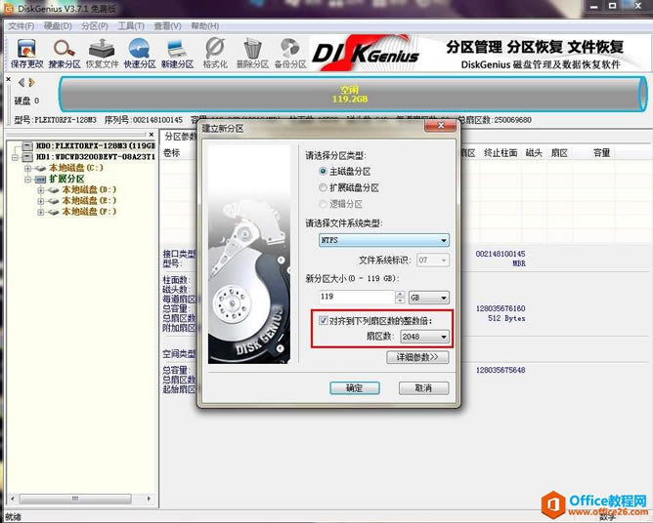The height and width of the screenshot is (523, 653).
Task: Open the 查看(V) menu
Action: point(167,26)
